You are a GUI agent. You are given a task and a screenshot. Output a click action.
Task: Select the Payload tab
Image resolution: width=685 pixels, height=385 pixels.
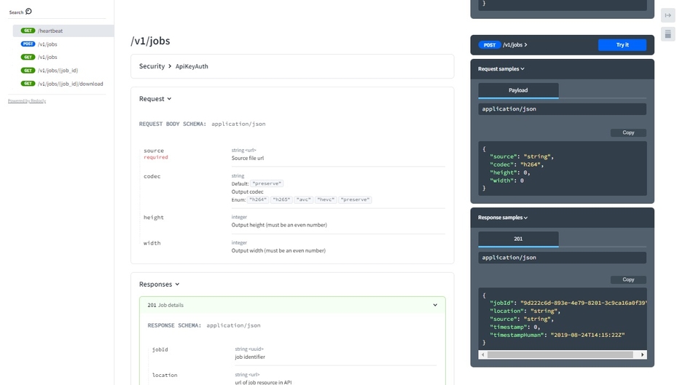coord(518,90)
